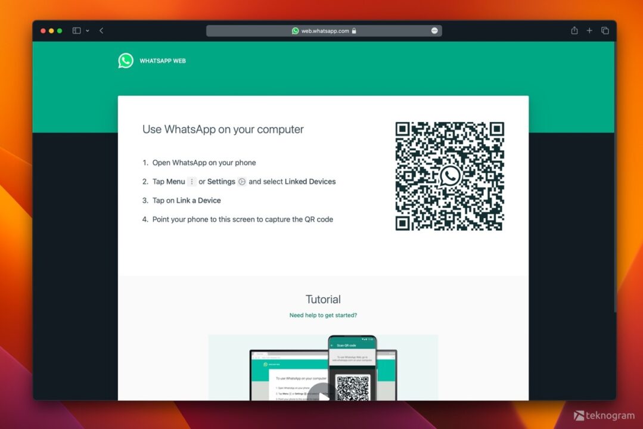The width and height of the screenshot is (643, 429).
Task: Open the page options ellipsis in address bar
Action: (x=434, y=31)
